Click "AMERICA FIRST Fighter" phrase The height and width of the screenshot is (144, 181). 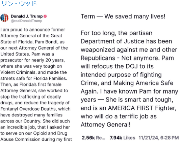tap(142, 108)
